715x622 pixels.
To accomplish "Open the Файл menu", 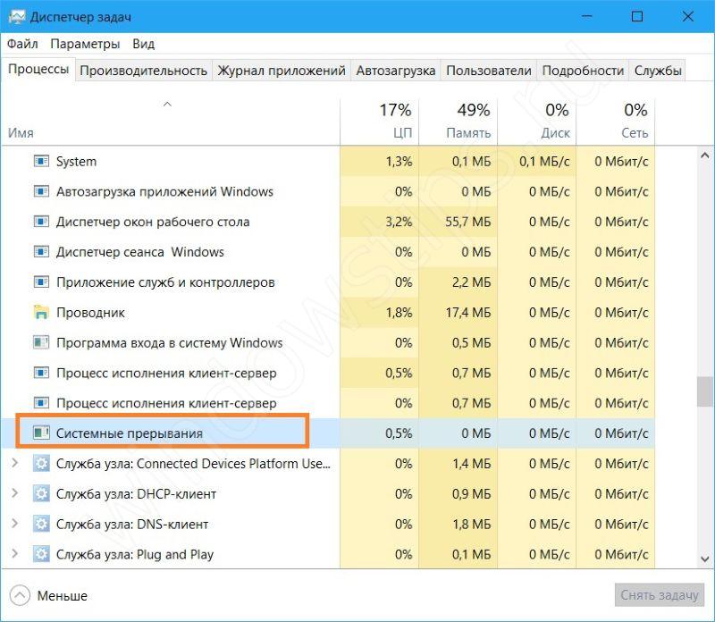I will pos(22,44).
